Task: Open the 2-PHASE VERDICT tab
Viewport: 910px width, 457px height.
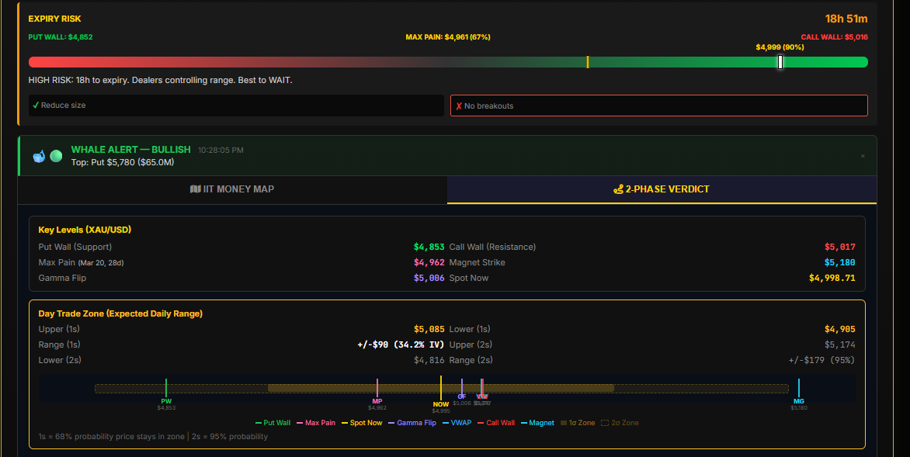Action: tap(662, 189)
